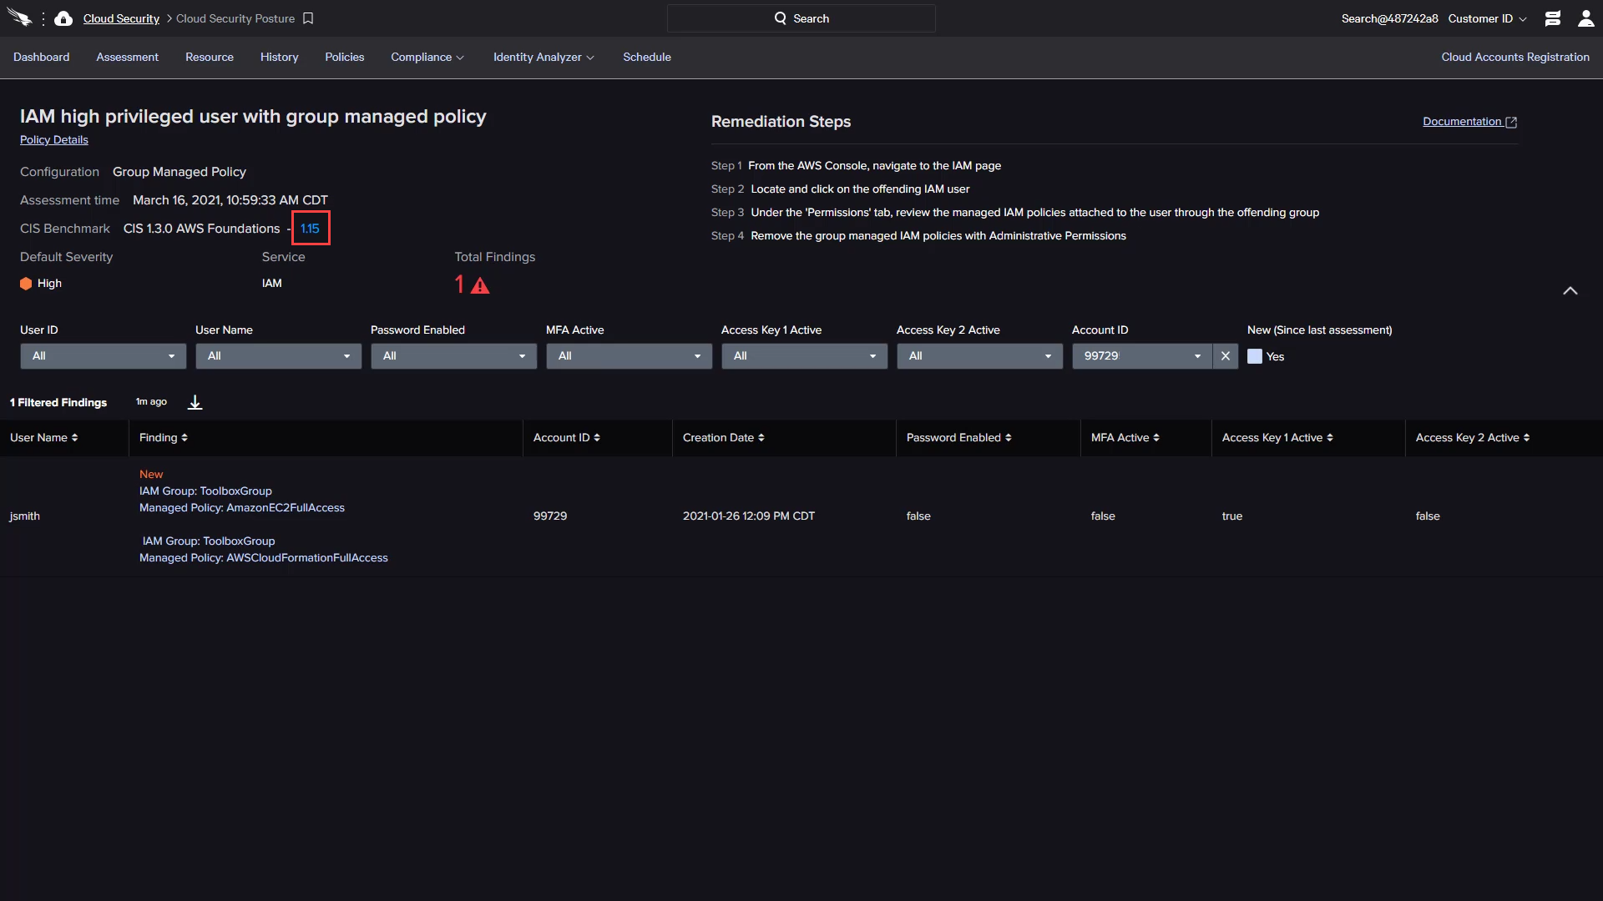Screen dimensions: 1603x901
Task: Click the New finding label
Action: [x=150, y=474]
